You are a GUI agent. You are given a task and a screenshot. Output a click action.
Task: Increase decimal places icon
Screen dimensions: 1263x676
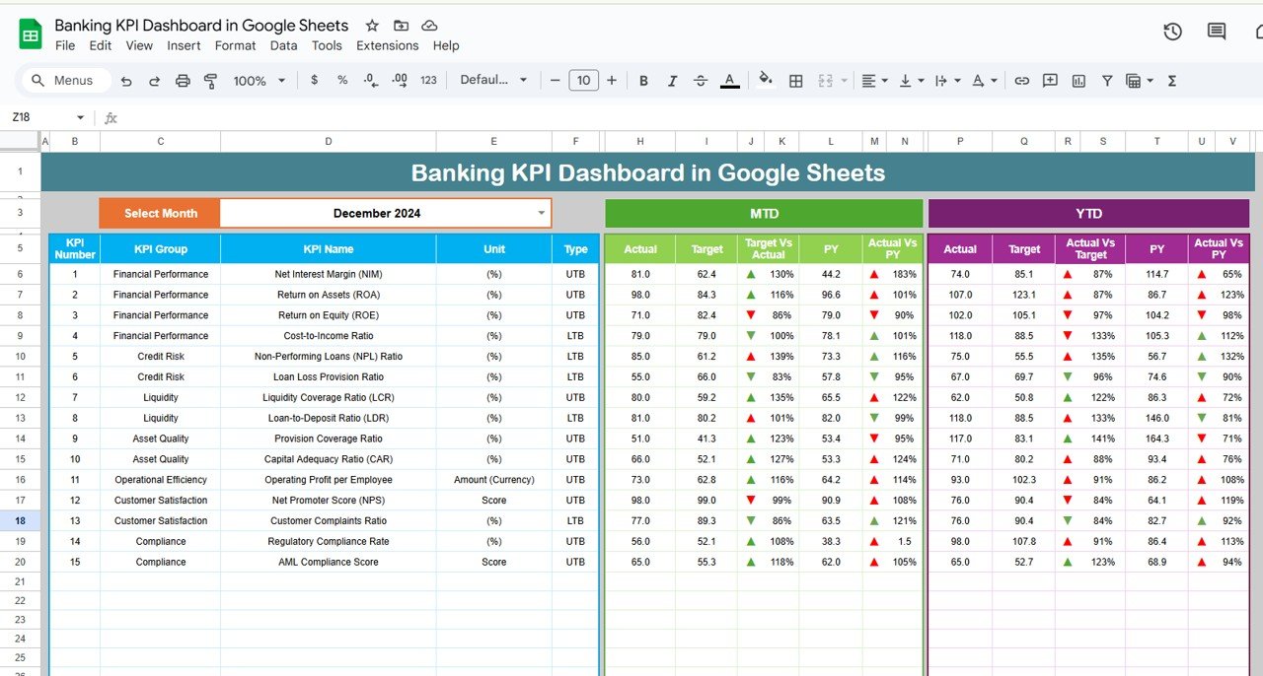tap(400, 80)
